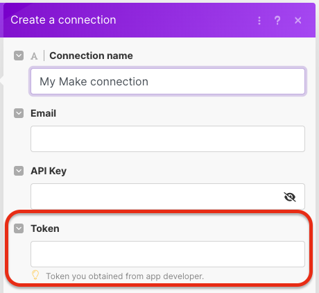Image resolution: width=319 pixels, height=293 pixels.
Task: Click into the empty Email input box
Action: pyautogui.click(x=168, y=139)
